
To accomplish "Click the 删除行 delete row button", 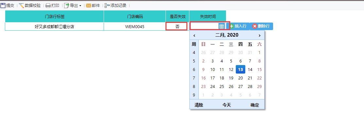I will (x=261, y=26).
